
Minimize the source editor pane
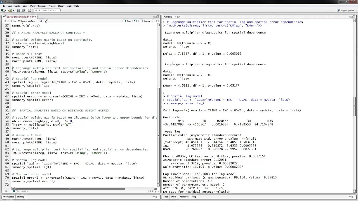[x=154, y=17]
